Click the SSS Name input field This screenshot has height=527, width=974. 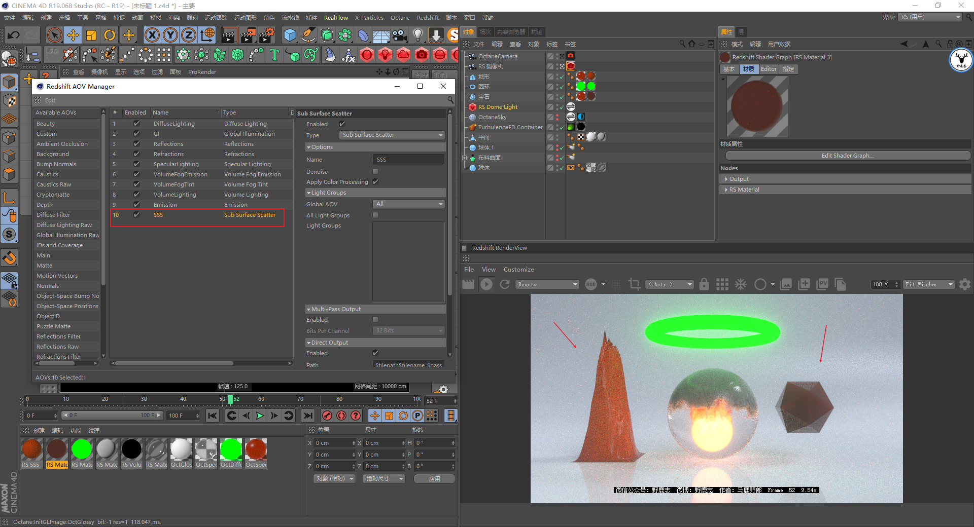408,160
